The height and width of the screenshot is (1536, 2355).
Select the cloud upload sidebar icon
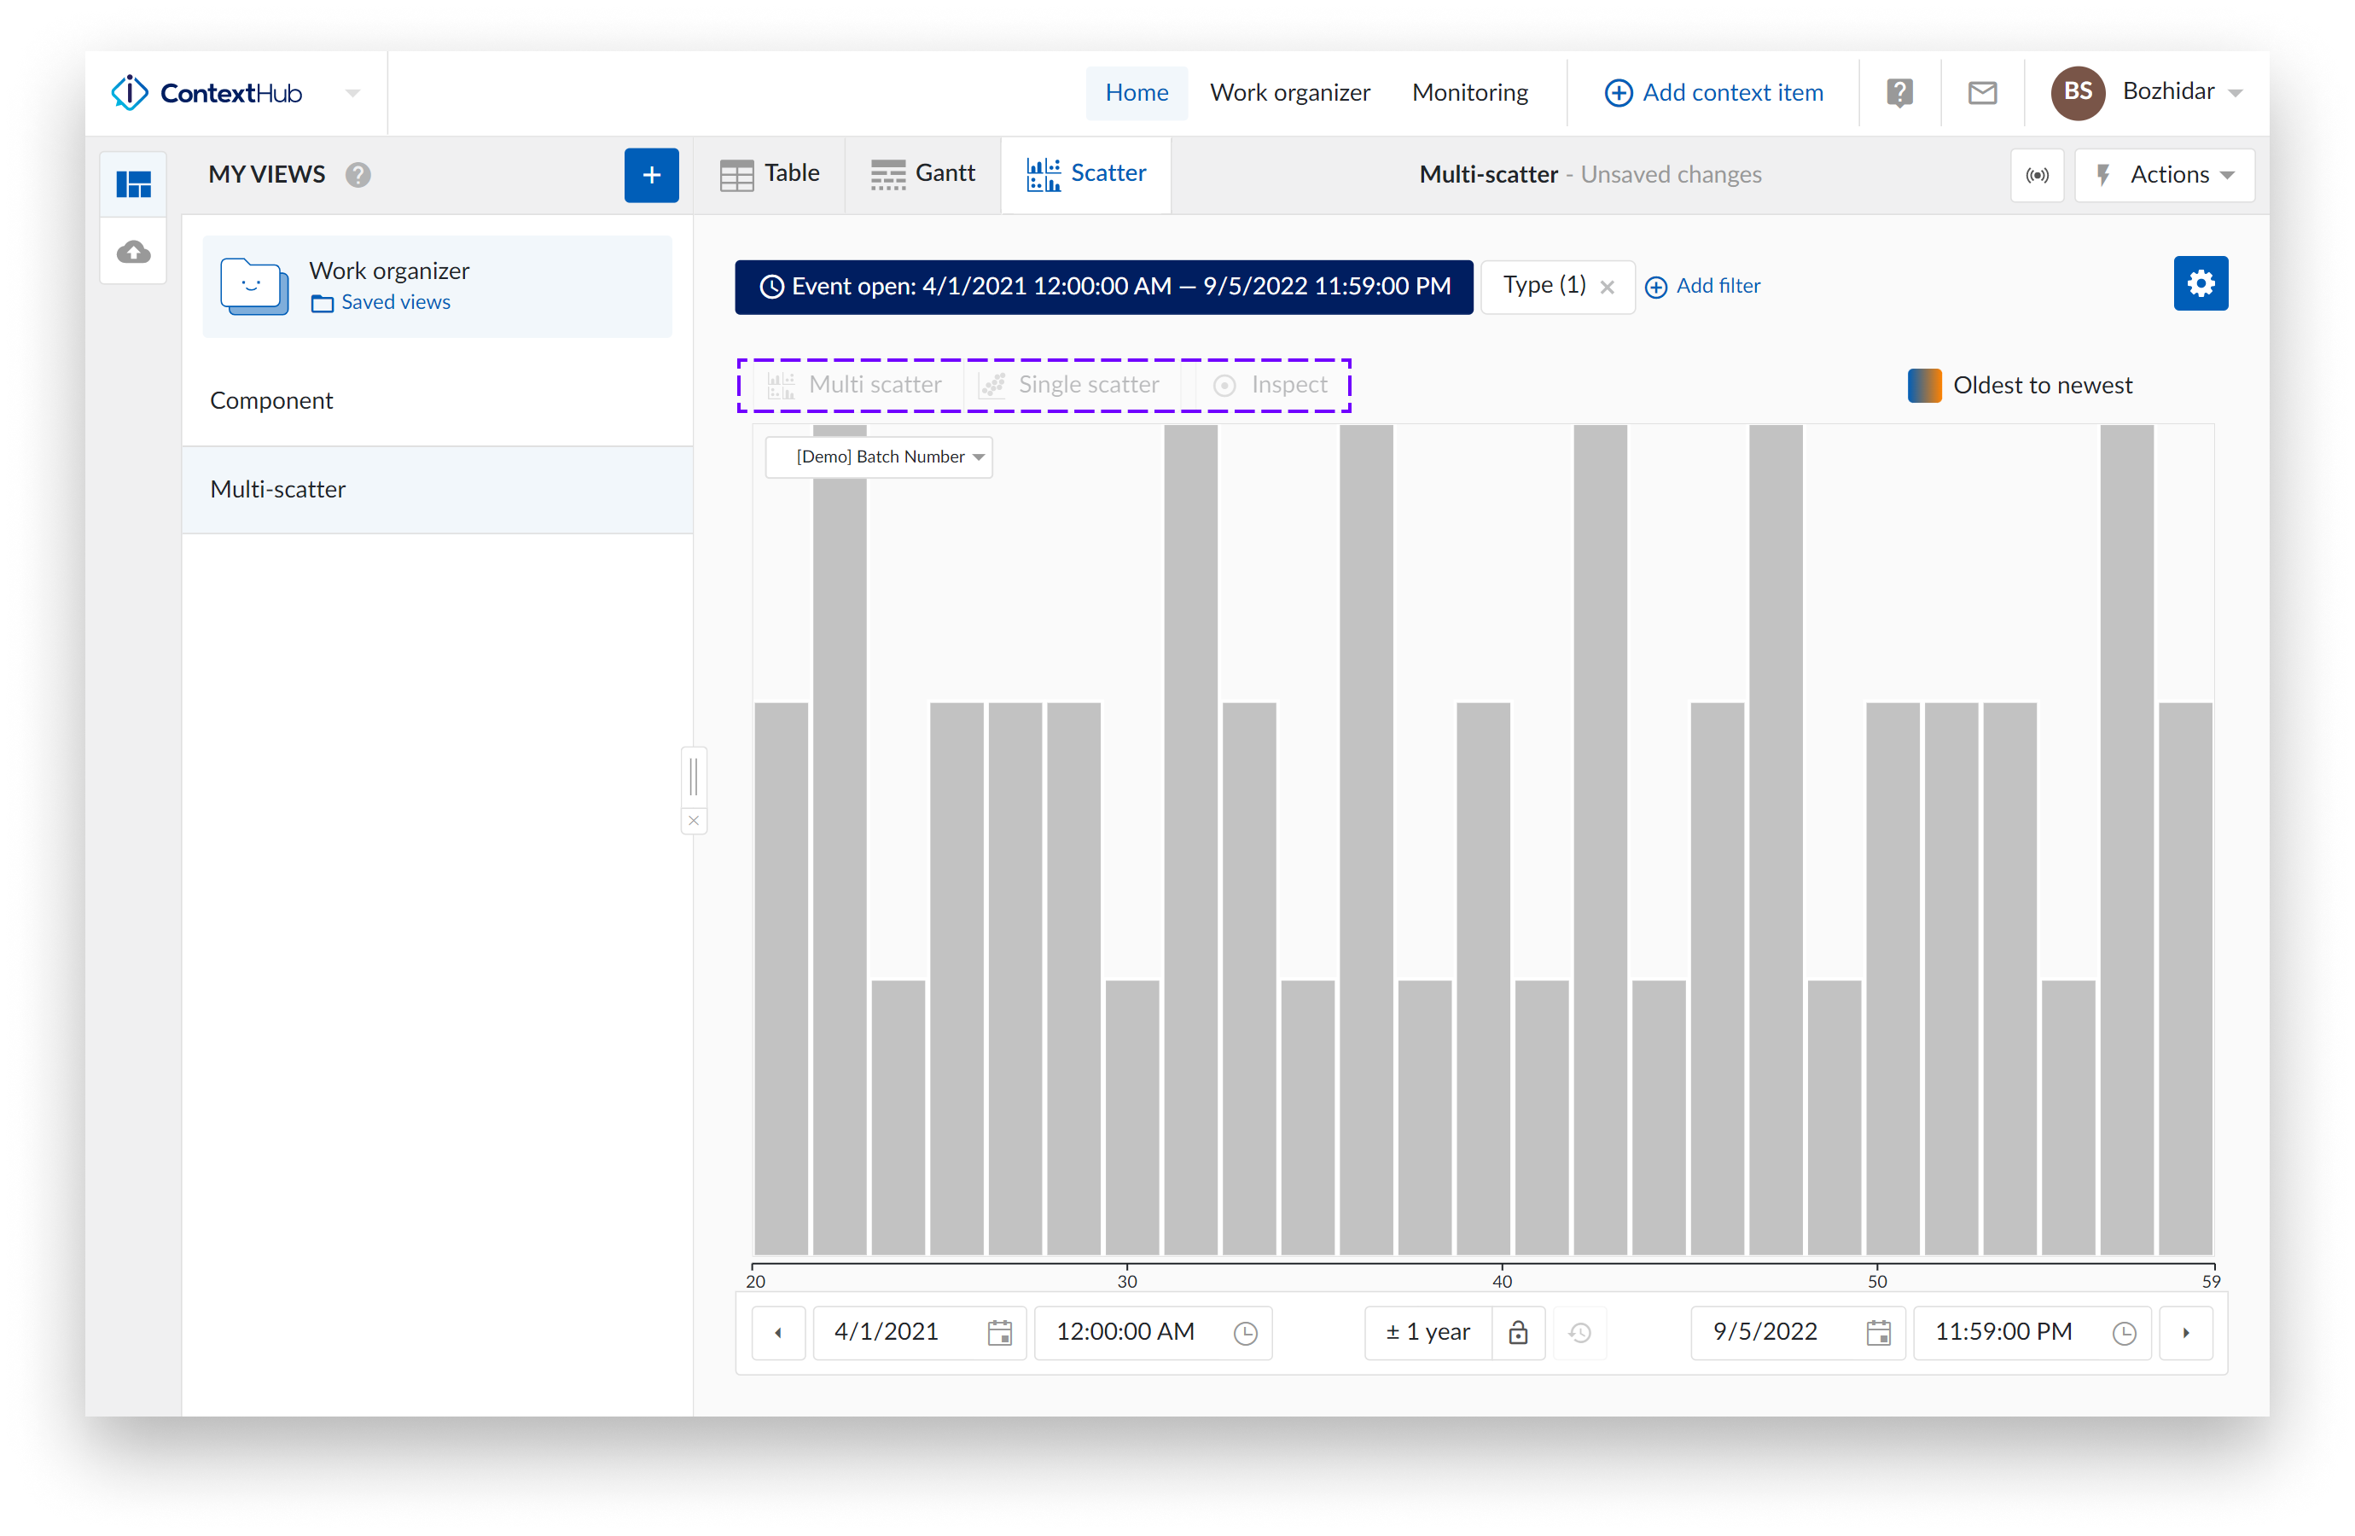tap(134, 253)
